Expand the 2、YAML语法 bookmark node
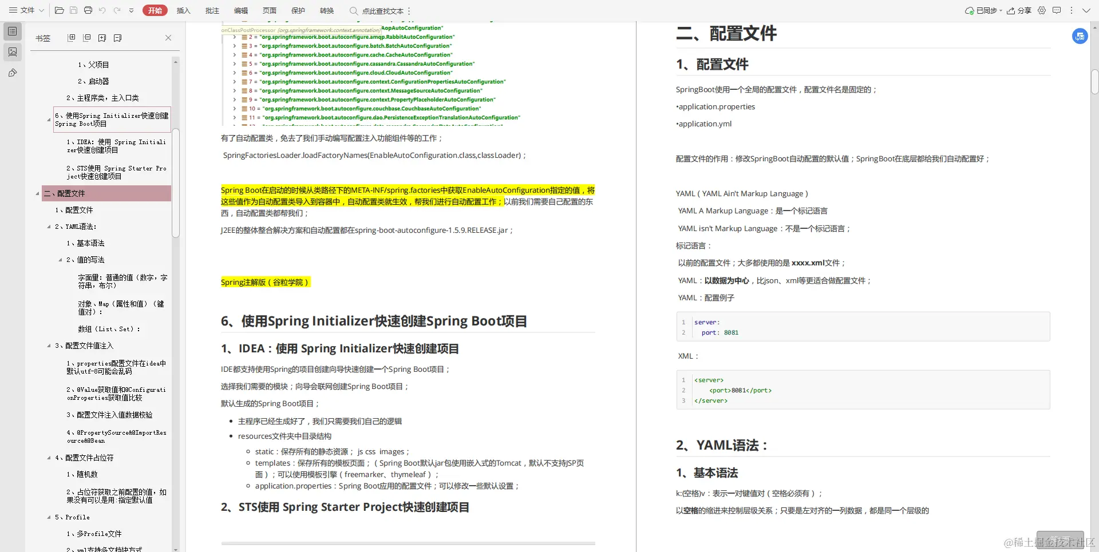 tap(49, 227)
